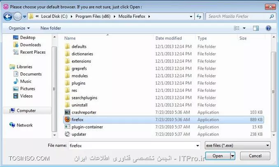
Task: Click the navigation pane scroll up arrow
Action: [x=54, y=37]
